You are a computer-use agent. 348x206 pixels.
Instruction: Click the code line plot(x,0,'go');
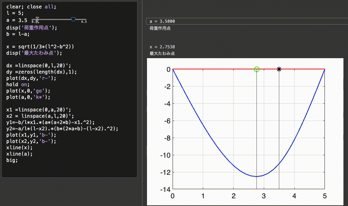(x=28, y=91)
